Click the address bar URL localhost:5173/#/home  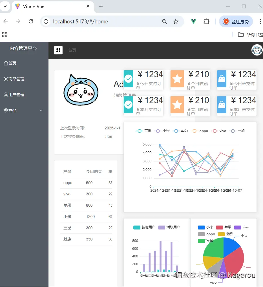point(81,22)
